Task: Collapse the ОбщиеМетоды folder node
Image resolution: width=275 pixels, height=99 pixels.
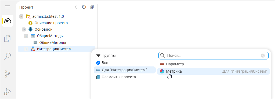Action: pyautogui.click(x=26, y=36)
